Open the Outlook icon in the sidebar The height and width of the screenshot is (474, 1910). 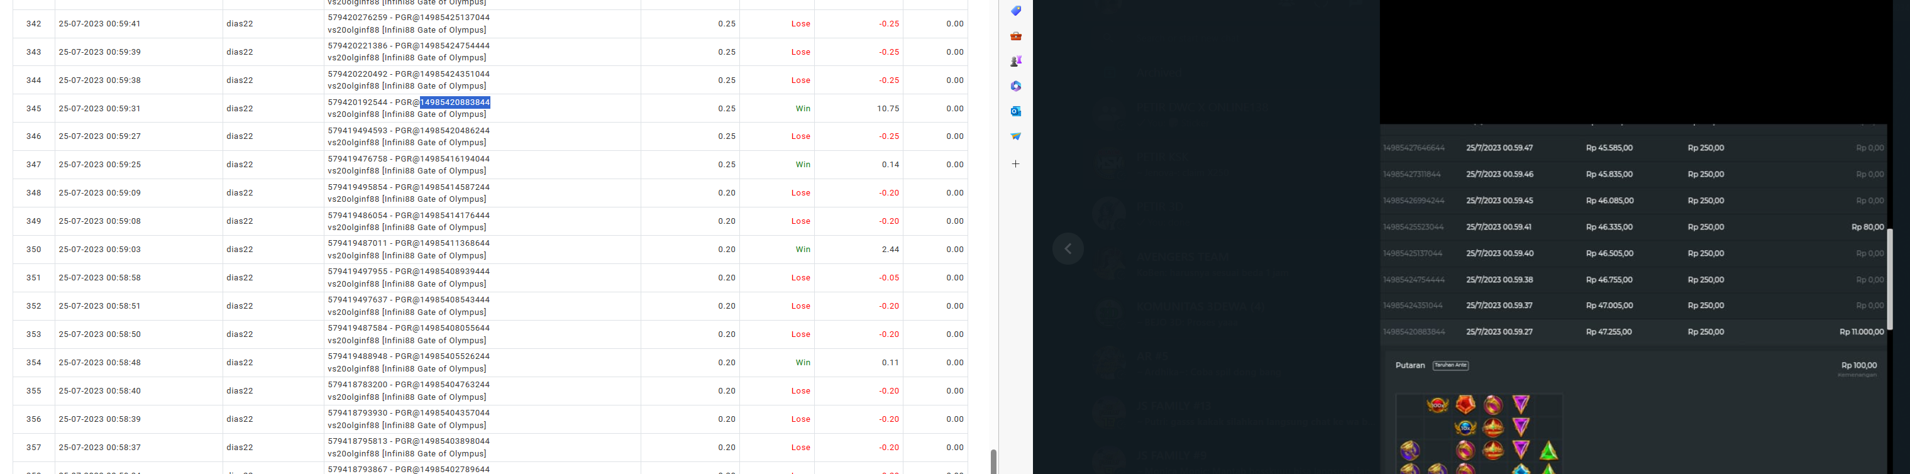(1016, 111)
